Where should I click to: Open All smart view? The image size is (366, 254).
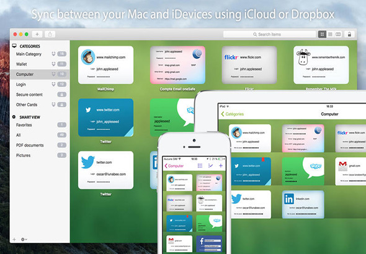pos(40,135)
